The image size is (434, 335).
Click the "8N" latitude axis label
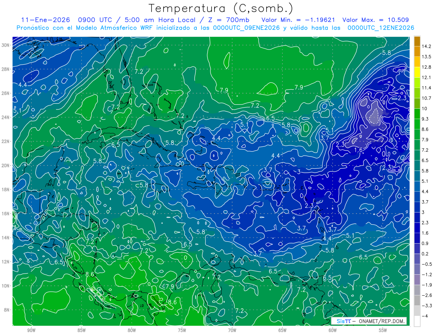pyautogui.click(x=7, y=310)
